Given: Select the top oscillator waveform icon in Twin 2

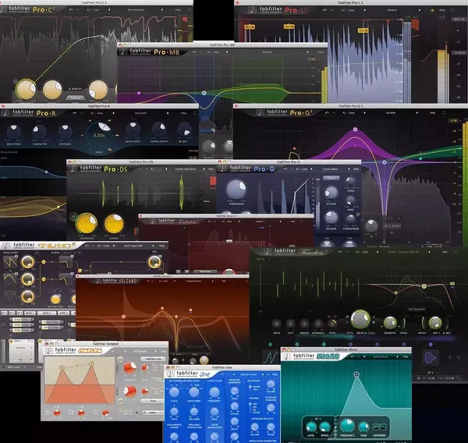Looking at the screenshot, I should 10,262.
